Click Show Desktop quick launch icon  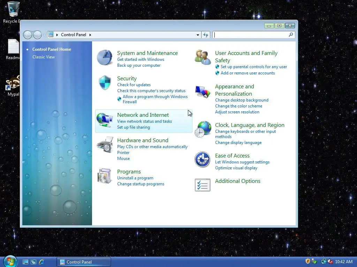pos(25,262)
